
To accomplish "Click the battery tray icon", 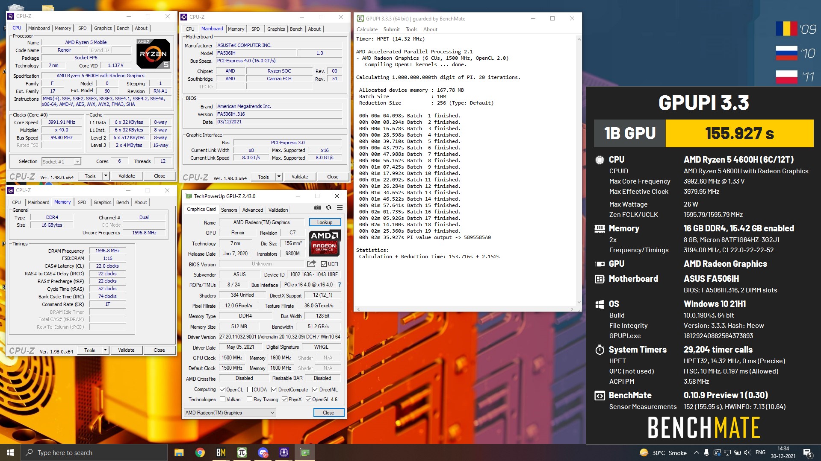I will 737,452.
